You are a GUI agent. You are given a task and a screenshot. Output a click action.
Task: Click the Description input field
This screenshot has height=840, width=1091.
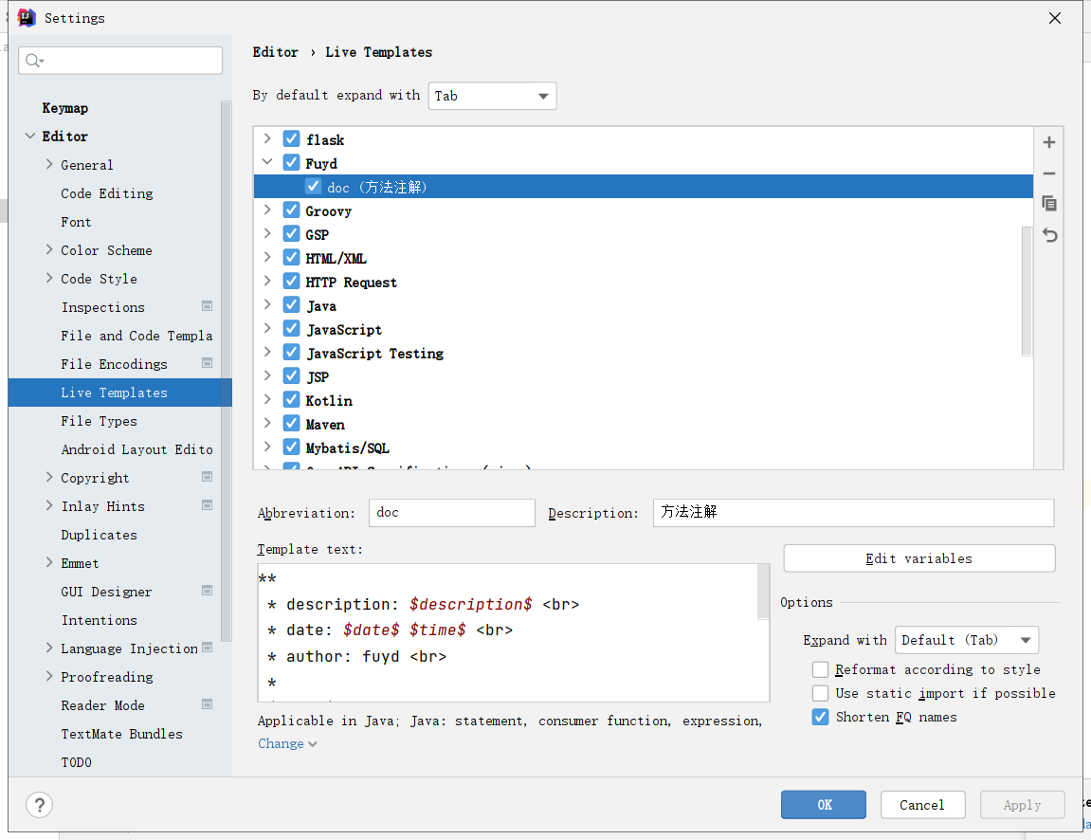tap(854, 513)
